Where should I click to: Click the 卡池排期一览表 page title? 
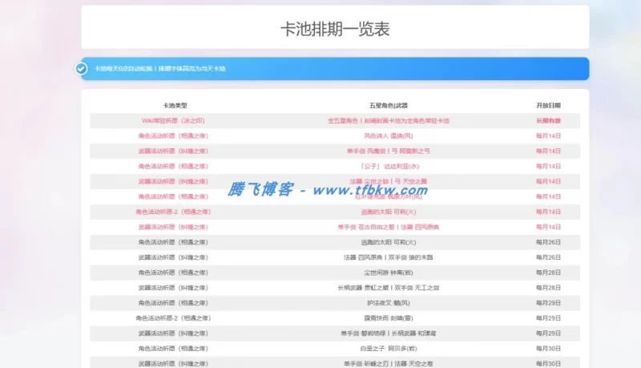(335, 30)
